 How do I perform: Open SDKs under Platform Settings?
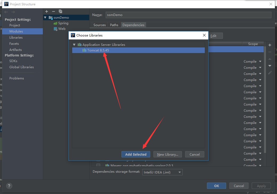point(13,61)
